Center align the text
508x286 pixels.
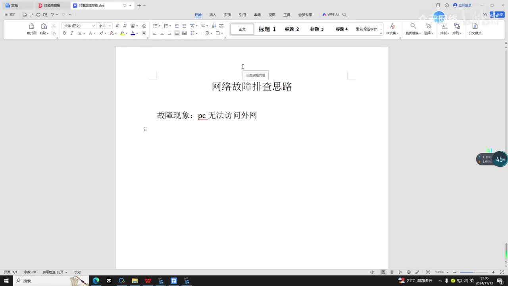[162, 33]
